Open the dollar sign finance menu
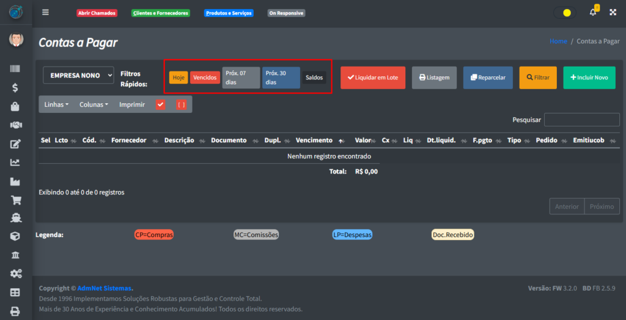 point(15,88)
